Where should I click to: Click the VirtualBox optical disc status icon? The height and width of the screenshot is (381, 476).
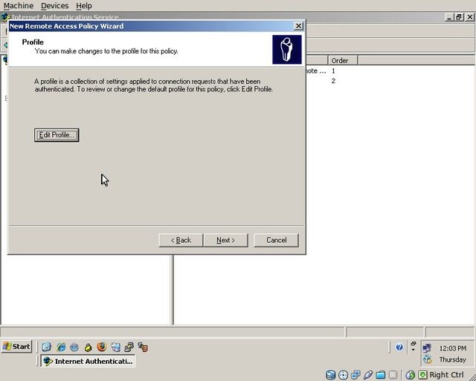[344, 375]
